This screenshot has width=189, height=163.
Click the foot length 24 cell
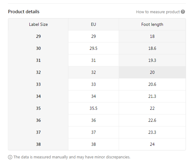[152, 144]
